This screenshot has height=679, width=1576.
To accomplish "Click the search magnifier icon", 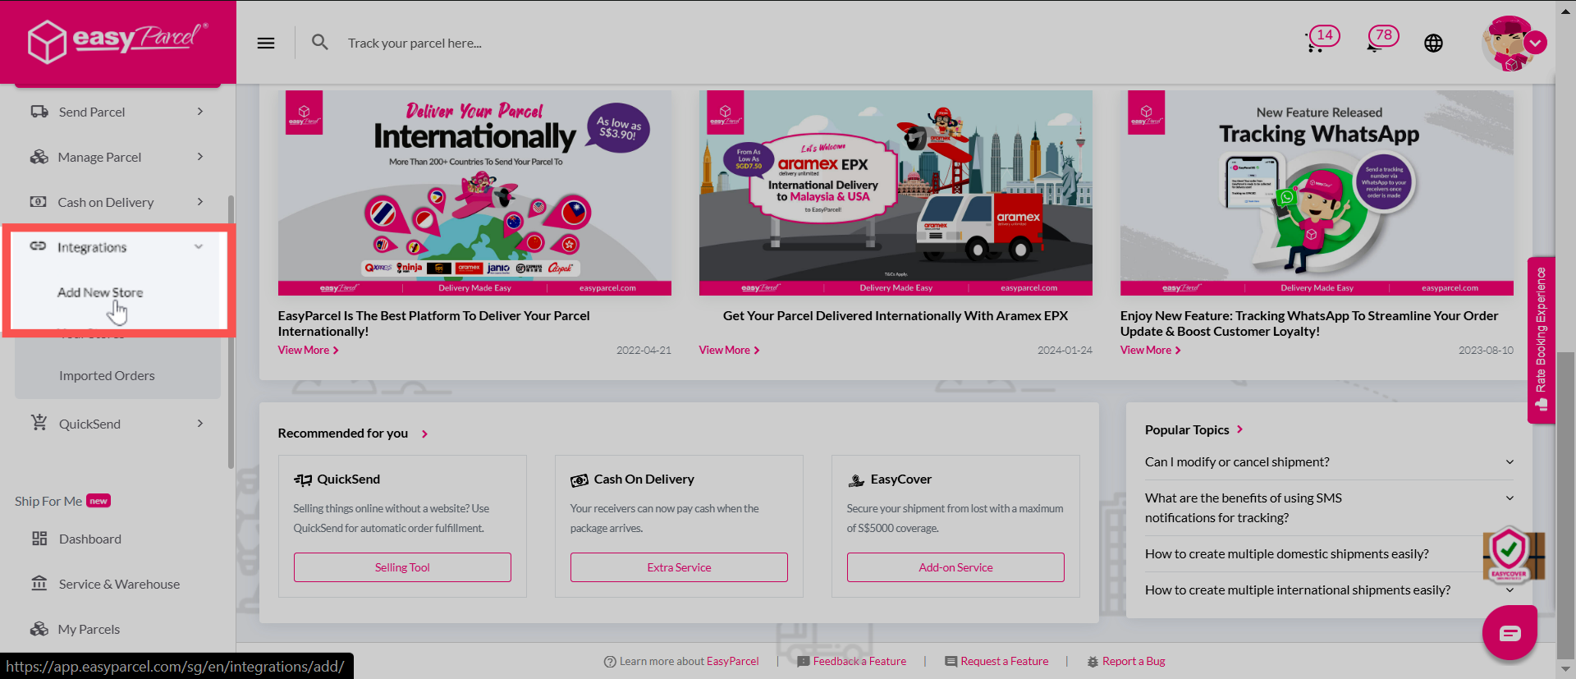I will point(320,42).
